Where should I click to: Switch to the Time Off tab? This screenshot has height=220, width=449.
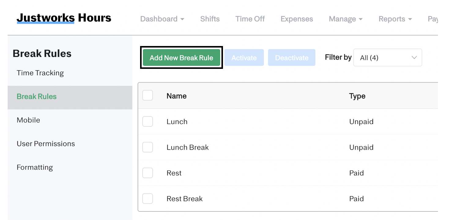250,19
